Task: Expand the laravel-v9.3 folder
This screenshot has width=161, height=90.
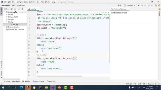Action: click(x=6, y=17)
